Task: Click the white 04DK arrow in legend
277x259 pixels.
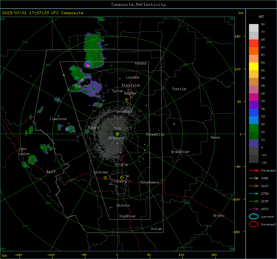Action: (x=254, y=178)
